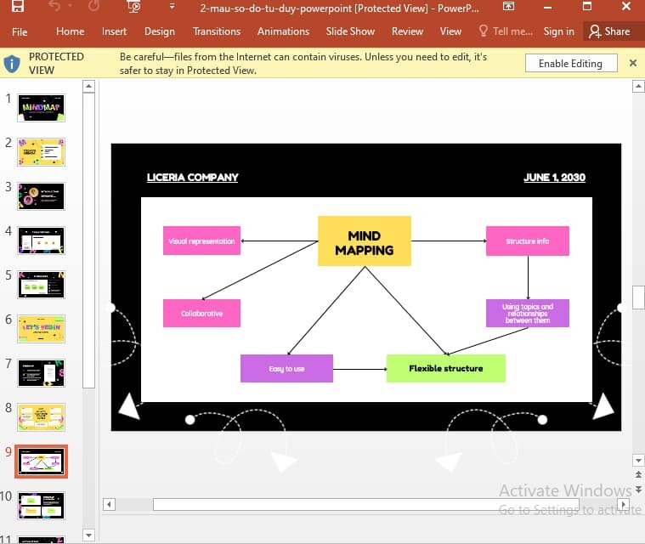
Task: Click the Share person icon button
Action: click(x=609, y=31)
